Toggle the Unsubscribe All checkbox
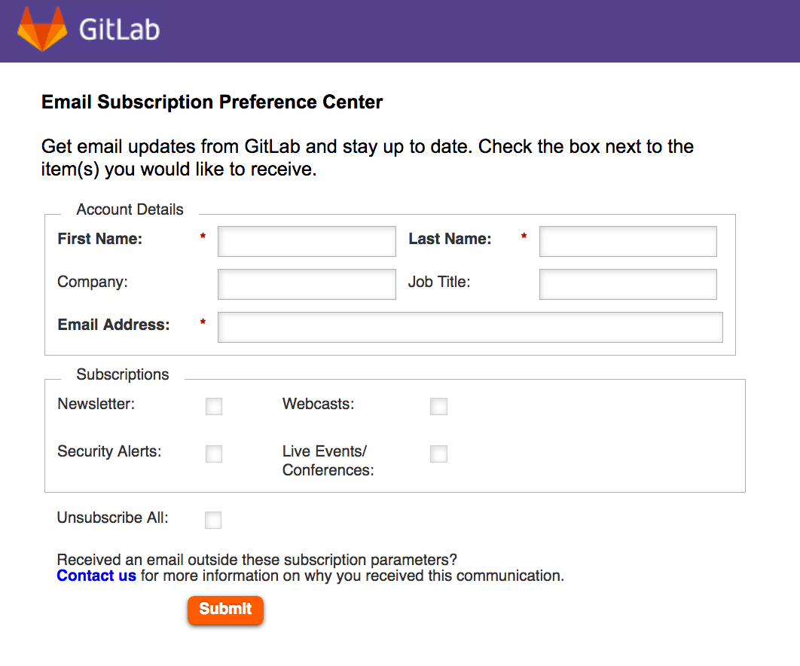 click(212, 520)
